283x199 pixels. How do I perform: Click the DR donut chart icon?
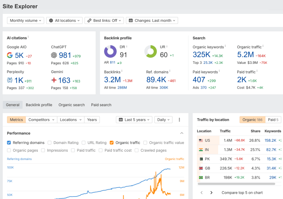110,52
